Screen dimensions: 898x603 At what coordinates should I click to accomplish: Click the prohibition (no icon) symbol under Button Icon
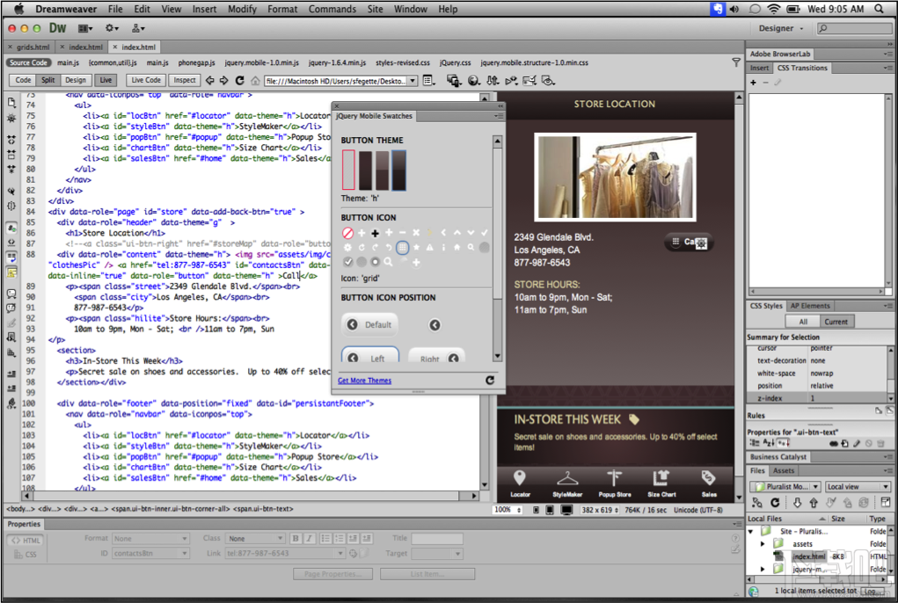[348, 232]
